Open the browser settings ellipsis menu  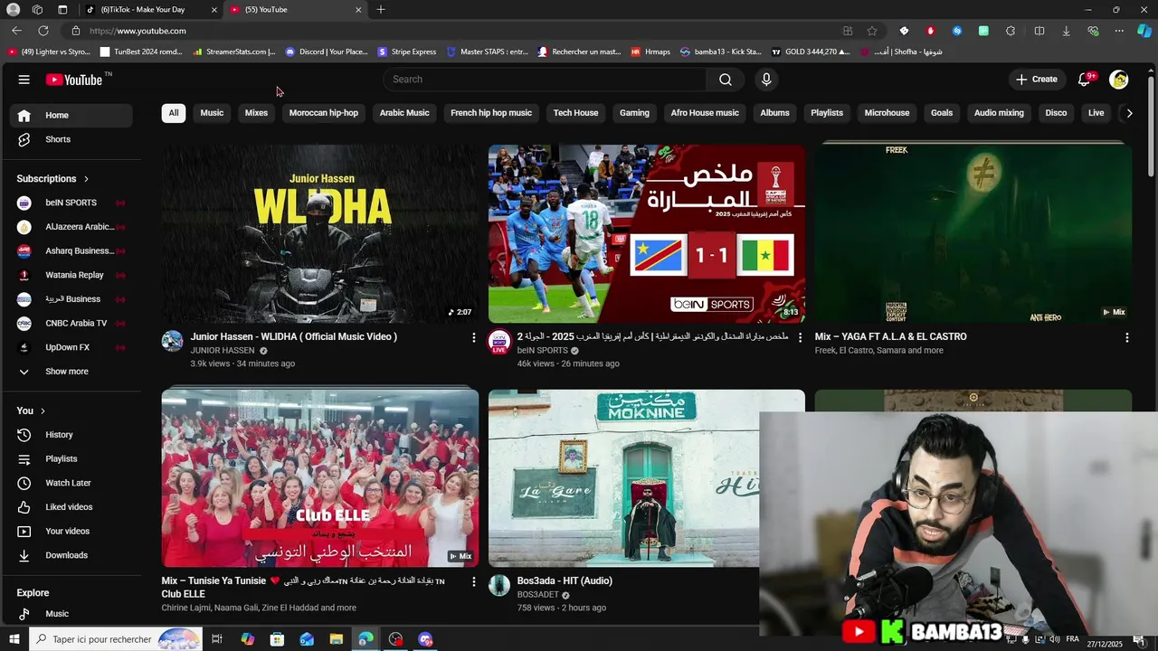pyautogui.click(x=1119, y=31)
